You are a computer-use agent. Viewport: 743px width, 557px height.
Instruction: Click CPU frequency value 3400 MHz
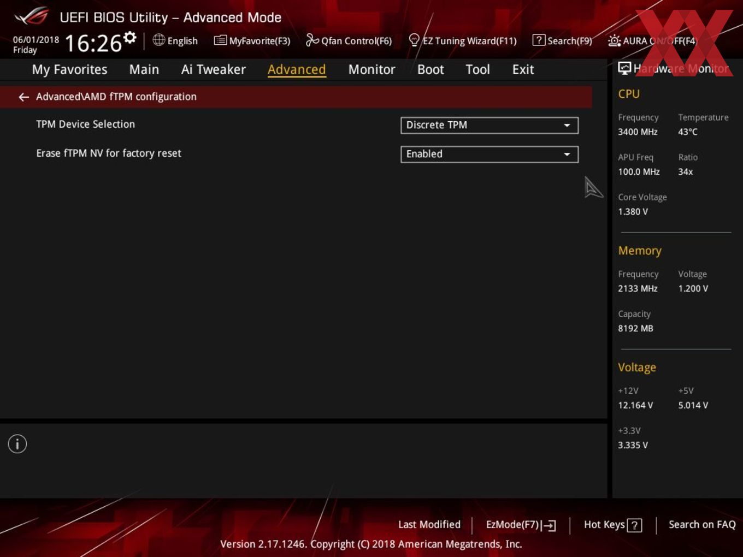click(638, 132)
